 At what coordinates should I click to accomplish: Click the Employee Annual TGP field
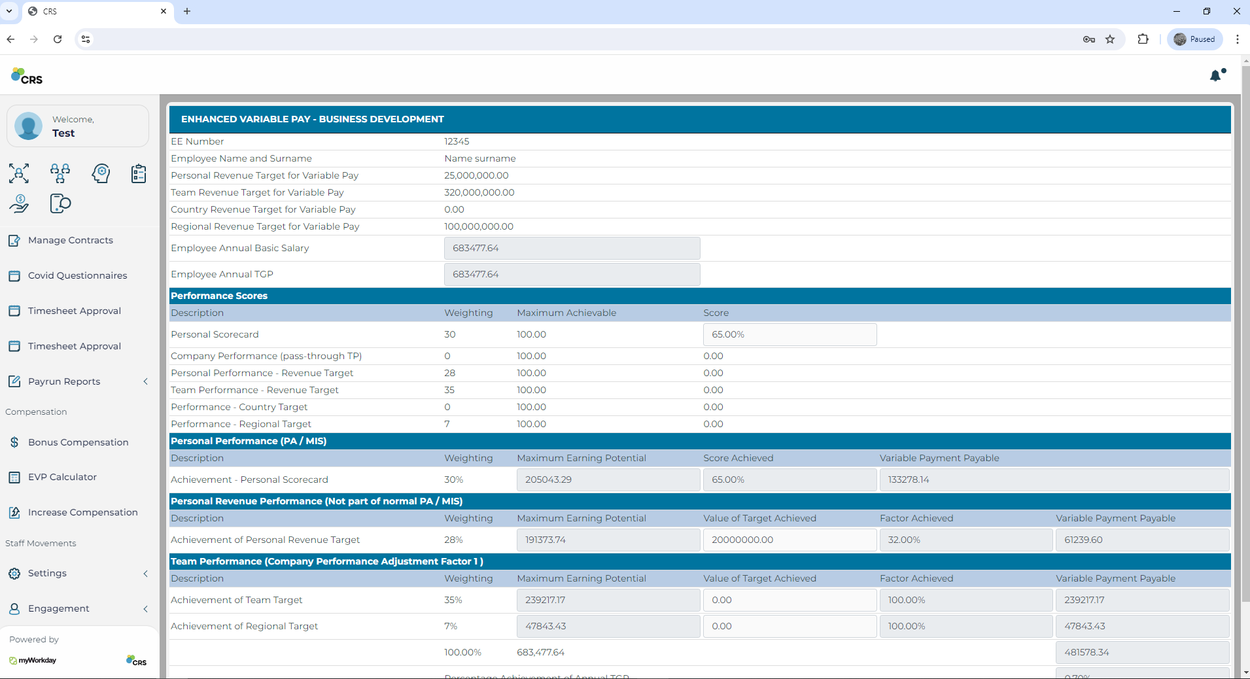coord(572,274)
